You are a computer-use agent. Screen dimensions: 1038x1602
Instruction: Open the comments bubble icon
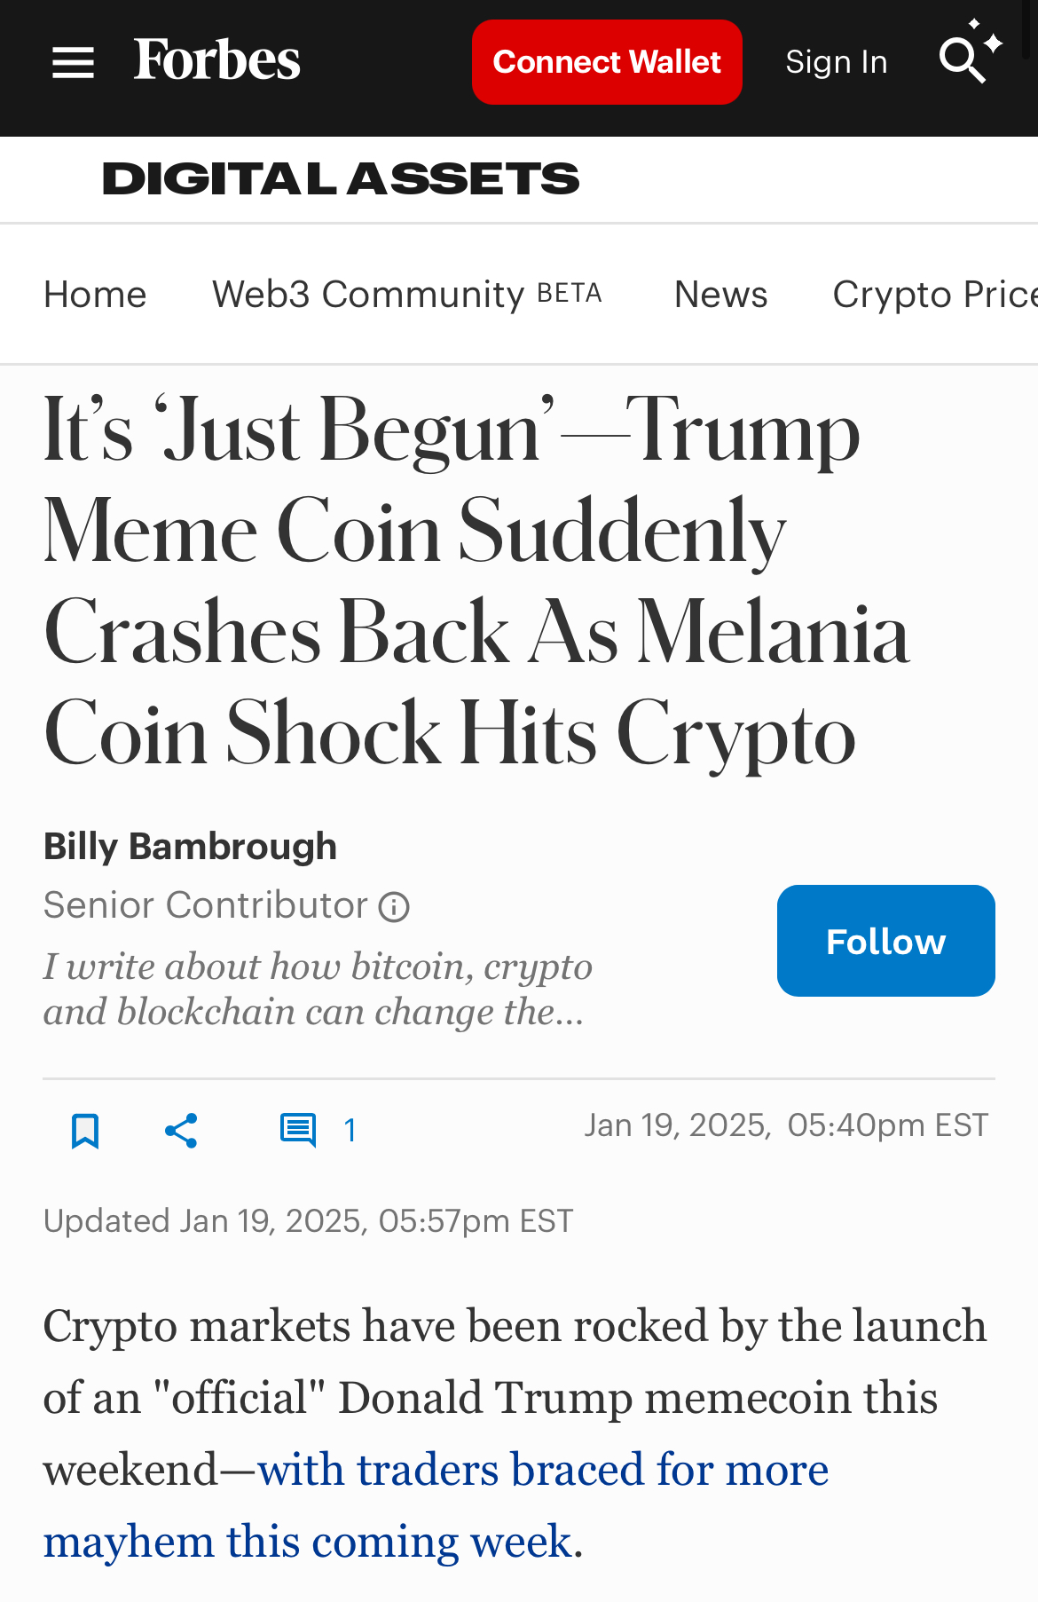[298, 1131]
